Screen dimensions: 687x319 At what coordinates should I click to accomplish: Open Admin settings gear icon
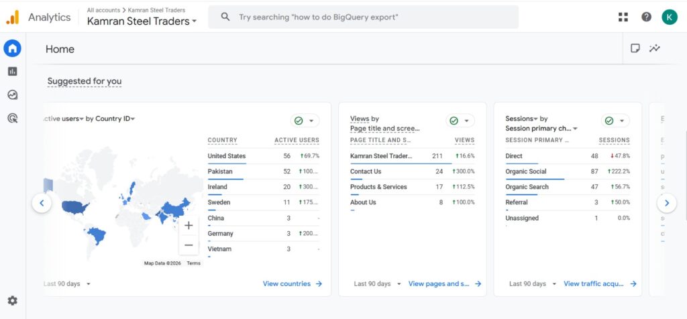12,301
